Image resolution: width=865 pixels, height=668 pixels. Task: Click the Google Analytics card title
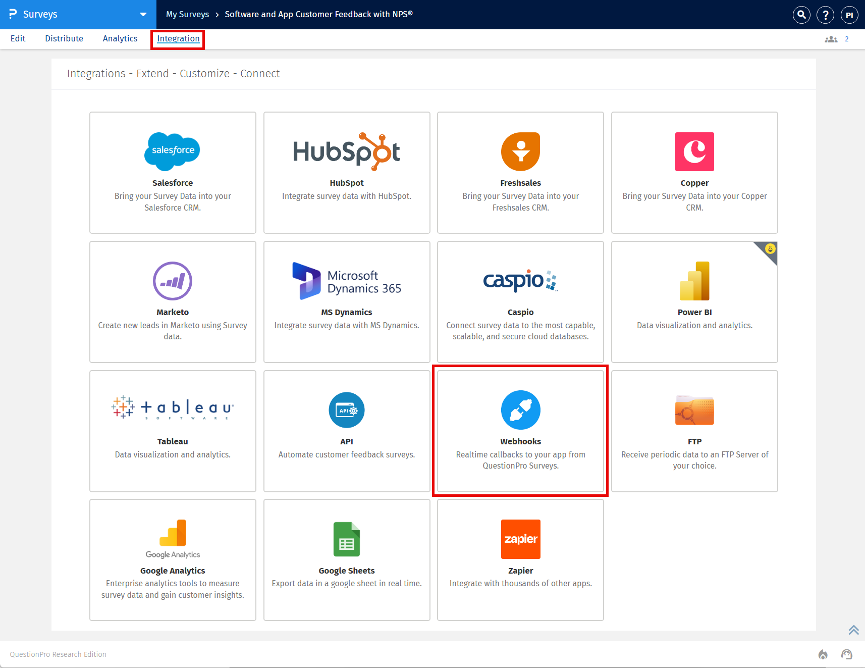[x=173, y=571]
